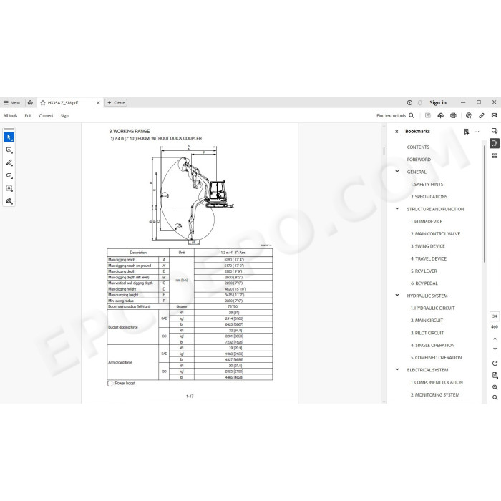This screenshot has height=501, width=501.
Task: Zoom out with magnifier minus
Action: tap(495, 398)
